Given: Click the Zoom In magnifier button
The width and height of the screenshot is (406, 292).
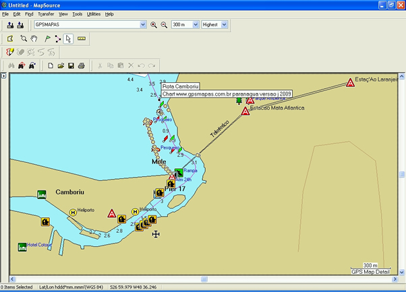Looking at the screenshot, I should point(153,25).
